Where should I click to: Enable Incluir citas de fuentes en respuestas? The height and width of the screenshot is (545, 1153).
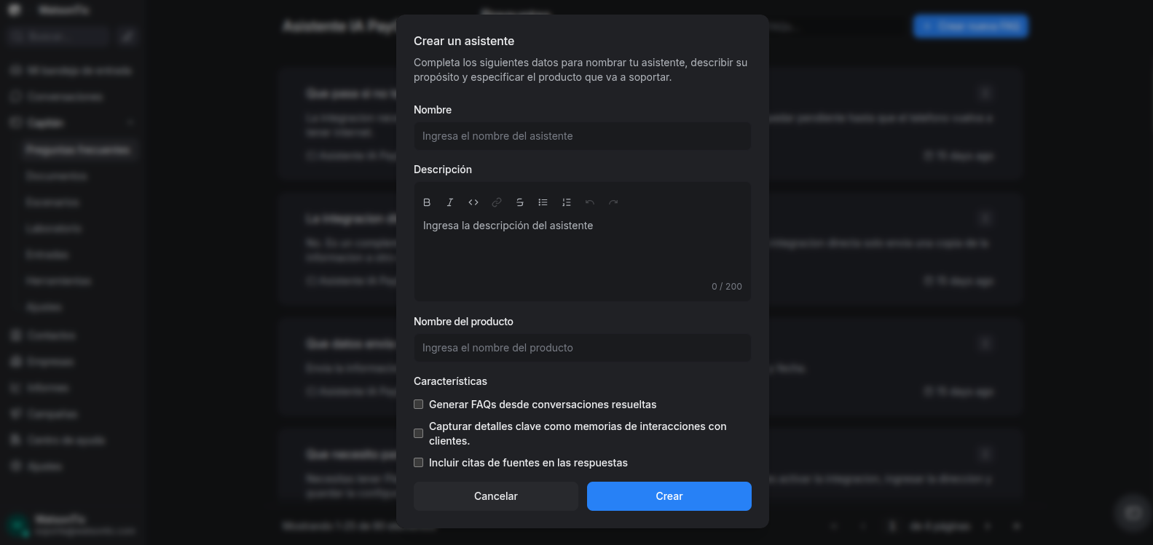(x=419, y=463)
